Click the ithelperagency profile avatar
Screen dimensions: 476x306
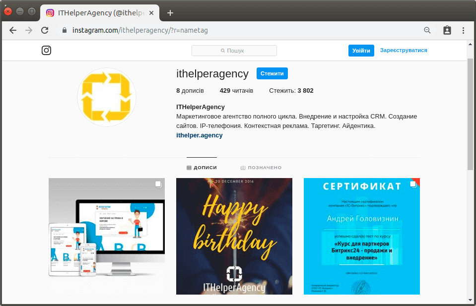107,97
